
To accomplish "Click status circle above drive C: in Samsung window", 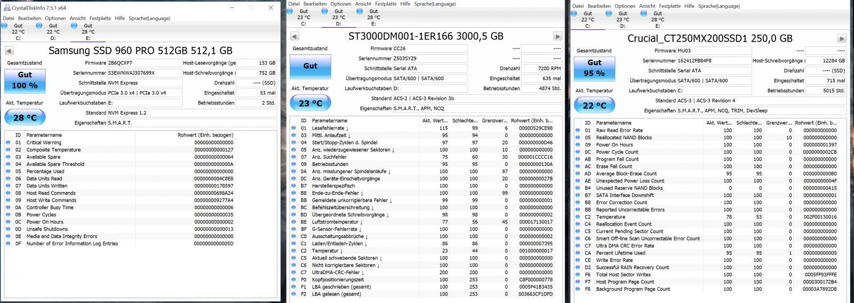I will (x=5, y=25).
